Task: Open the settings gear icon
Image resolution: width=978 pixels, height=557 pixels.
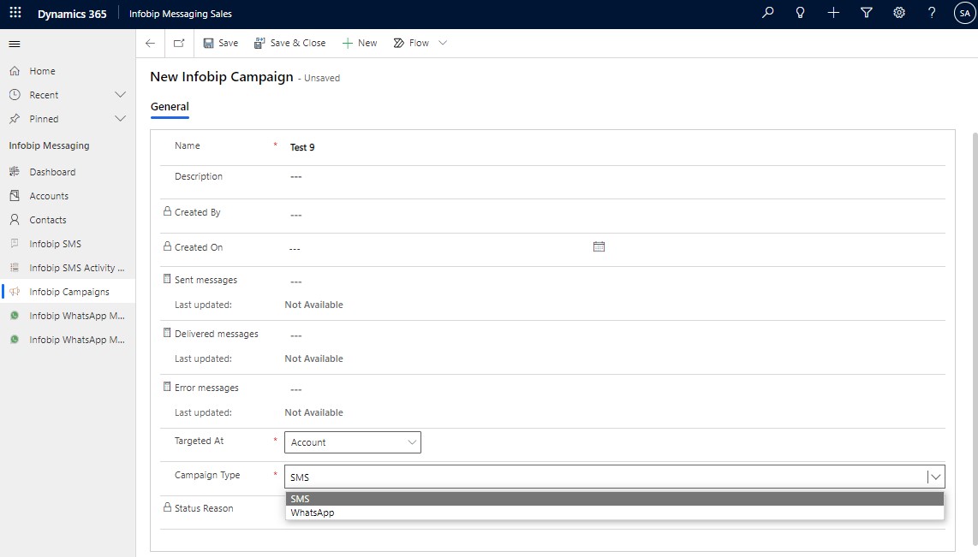Action: [899, 13]
